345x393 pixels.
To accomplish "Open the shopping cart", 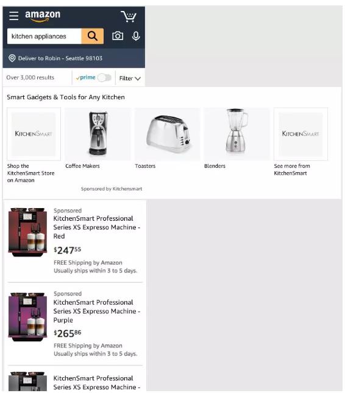I will (x=128, y=16).
